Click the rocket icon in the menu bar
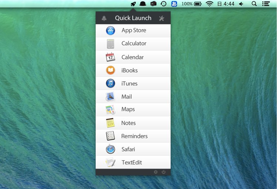 pos(133,4)
